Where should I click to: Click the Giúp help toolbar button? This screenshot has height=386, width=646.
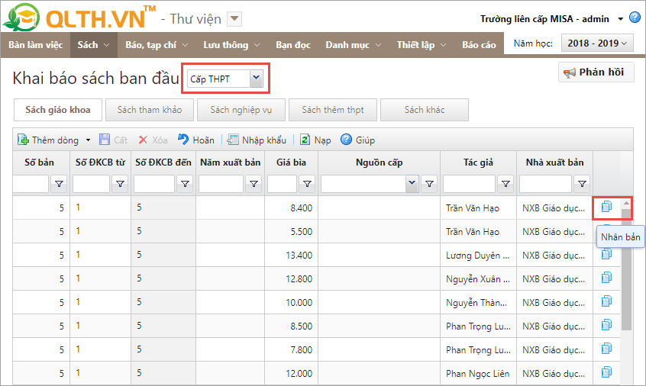point(357,140)
